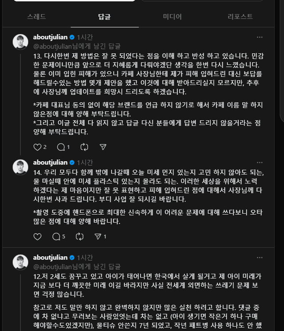The image size is (284, 331).
Task: Open the more options menu on post 13
Action: click(x=260, y=37)
